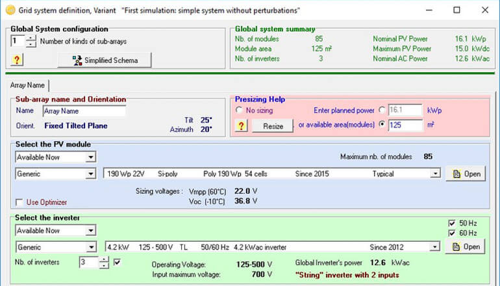Click the Fixed Tilted Plane orientation text

point(76,125)
